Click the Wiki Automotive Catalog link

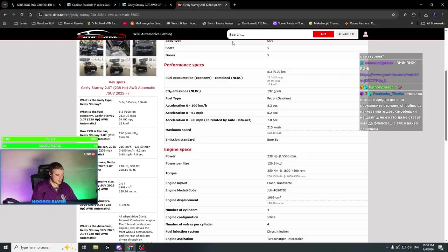tap(153, 34)
